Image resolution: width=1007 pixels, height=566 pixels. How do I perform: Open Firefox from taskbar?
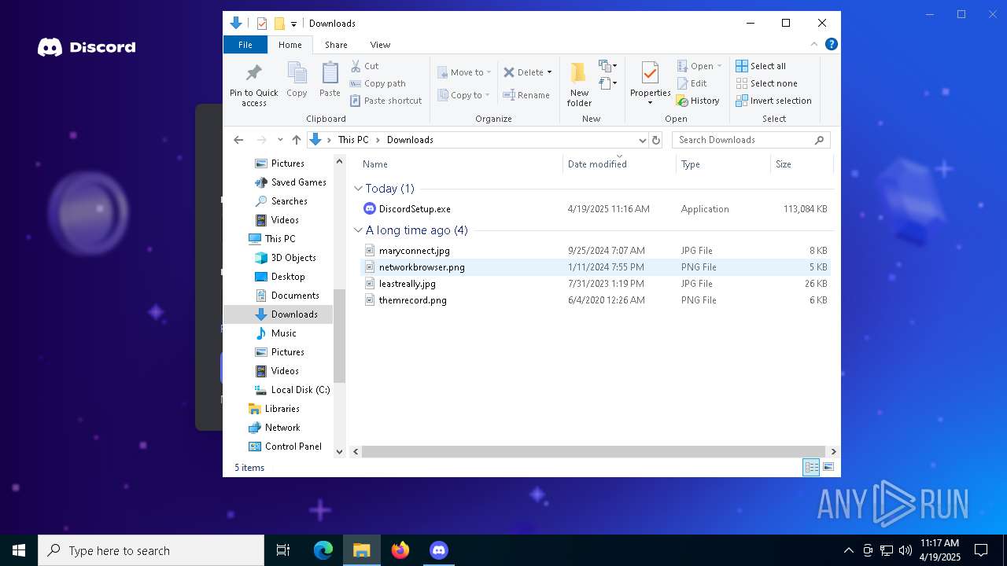(400, 550)
